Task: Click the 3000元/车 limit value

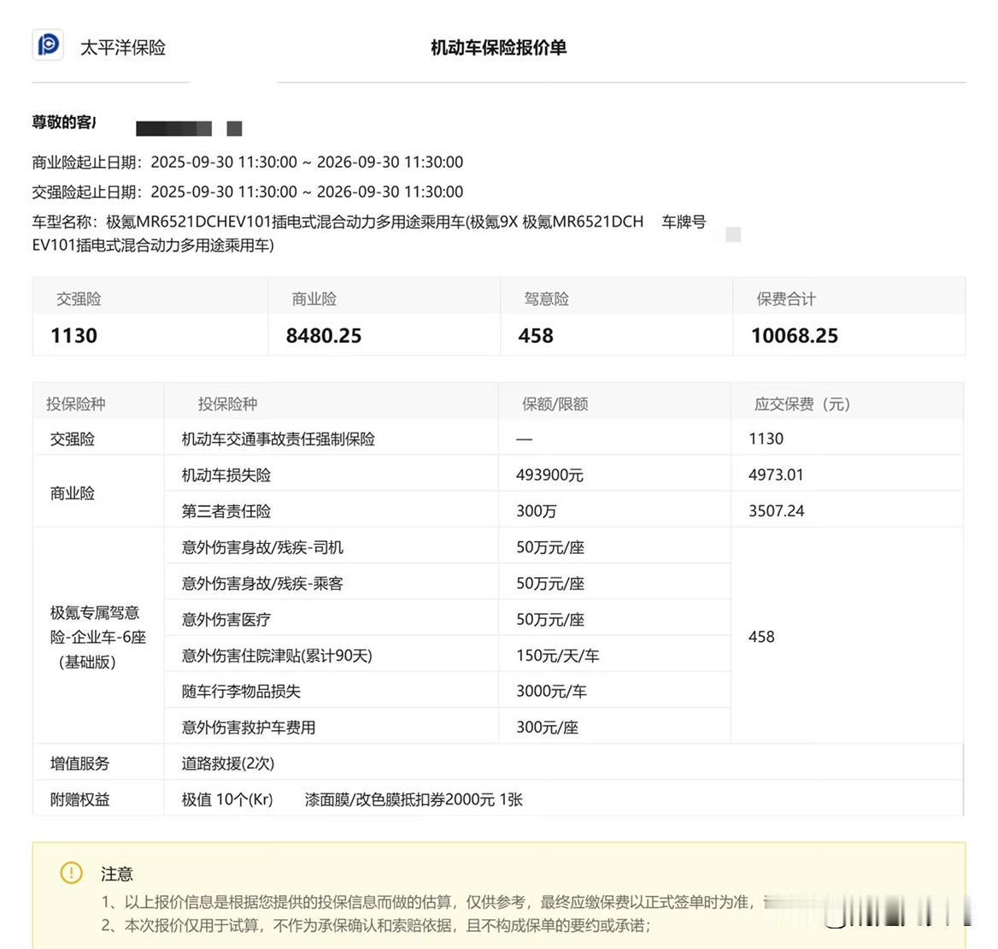Action: [551, 692]
